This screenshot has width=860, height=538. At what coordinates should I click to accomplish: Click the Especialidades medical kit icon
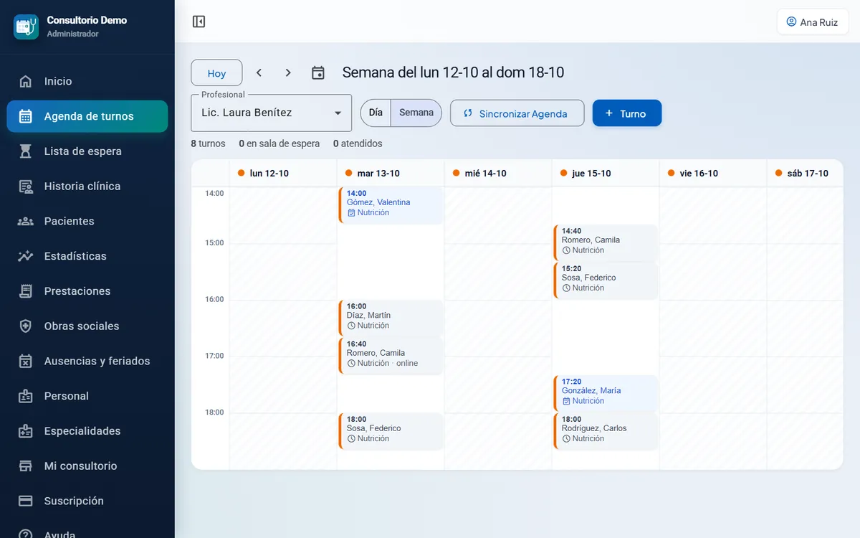pos(26,431)
